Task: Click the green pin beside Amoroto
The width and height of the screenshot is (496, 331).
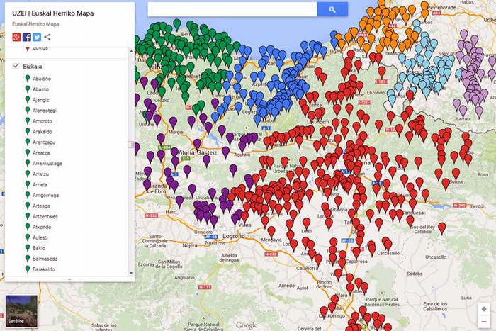Action: click(x=28, y=120)
